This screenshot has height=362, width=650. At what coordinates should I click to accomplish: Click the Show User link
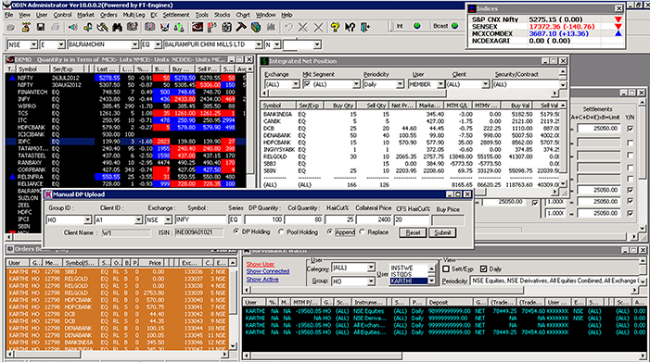(x=261, y=264)
